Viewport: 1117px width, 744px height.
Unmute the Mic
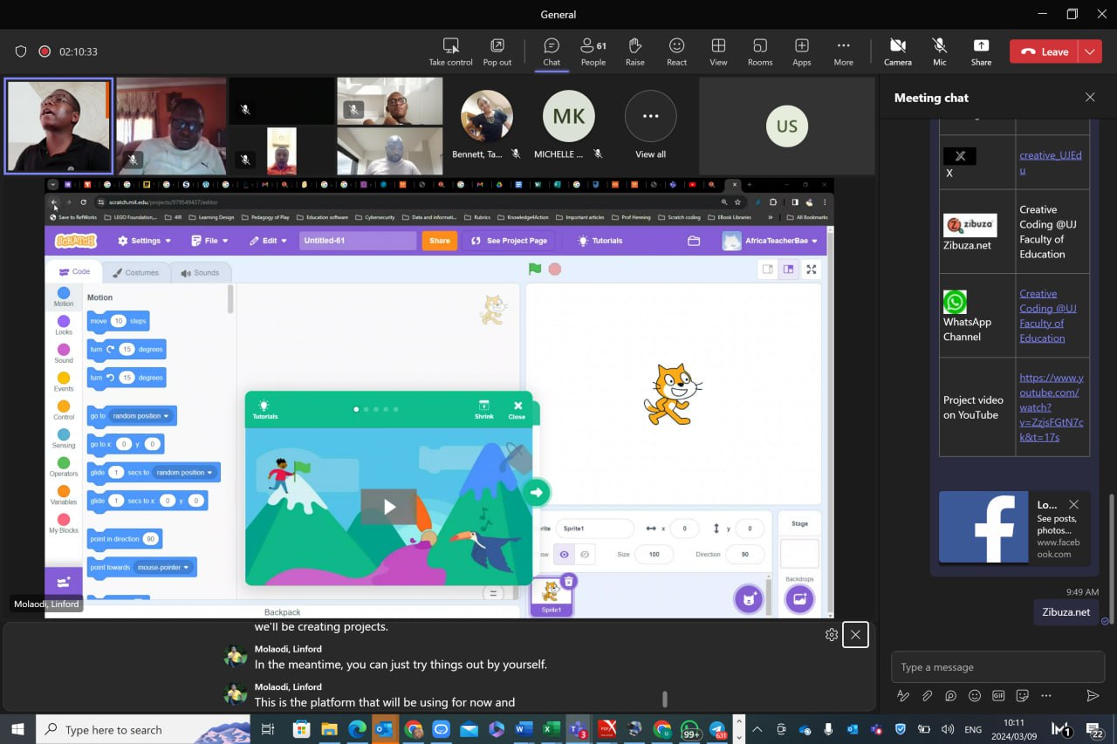pos(939,51)
